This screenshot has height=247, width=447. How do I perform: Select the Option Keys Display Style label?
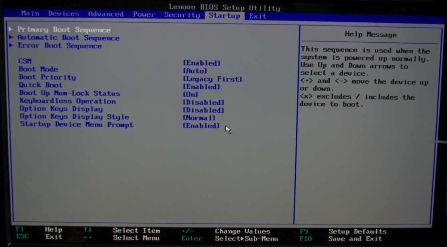pos(74,117)
